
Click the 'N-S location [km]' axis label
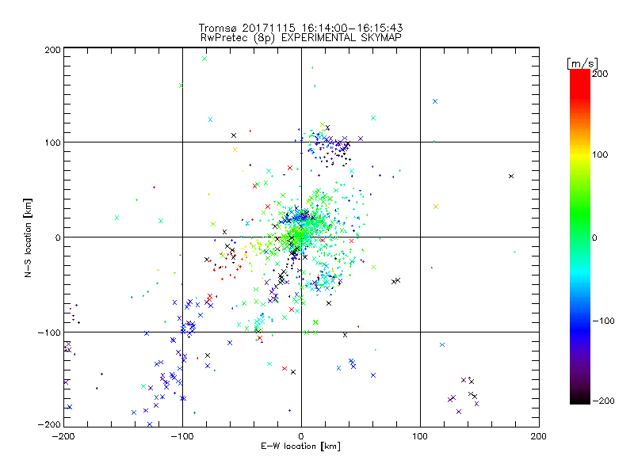click(x=28, y=237)
